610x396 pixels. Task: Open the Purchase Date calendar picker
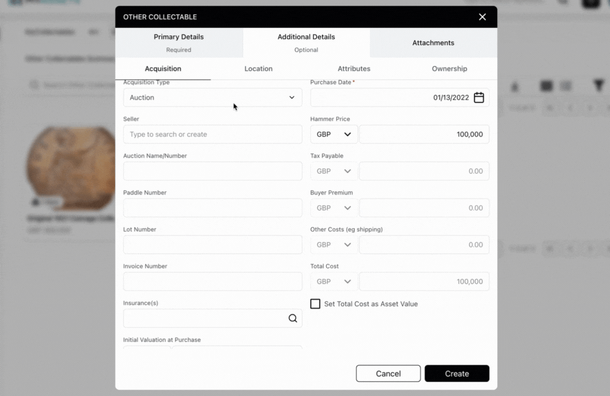479,97
